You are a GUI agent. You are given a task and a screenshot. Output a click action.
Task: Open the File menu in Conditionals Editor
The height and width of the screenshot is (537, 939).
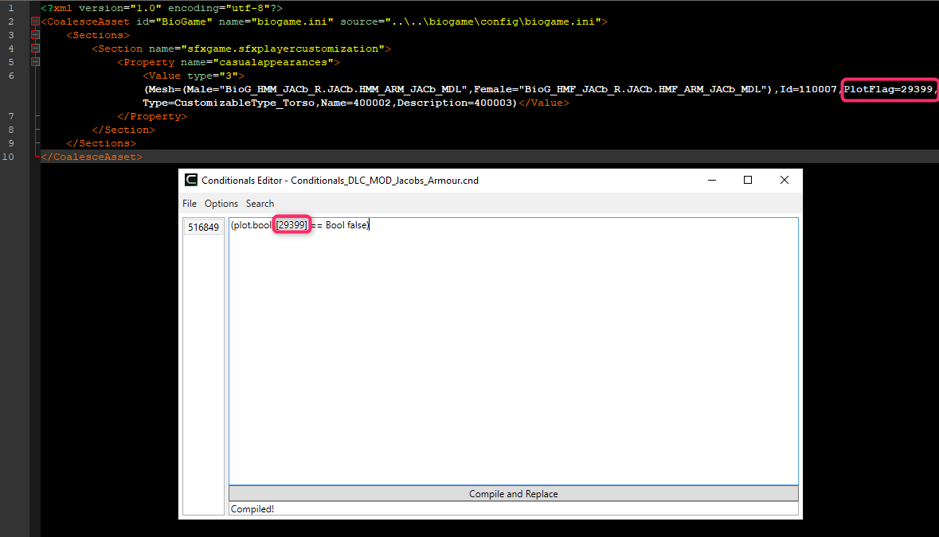pos(190,204)
